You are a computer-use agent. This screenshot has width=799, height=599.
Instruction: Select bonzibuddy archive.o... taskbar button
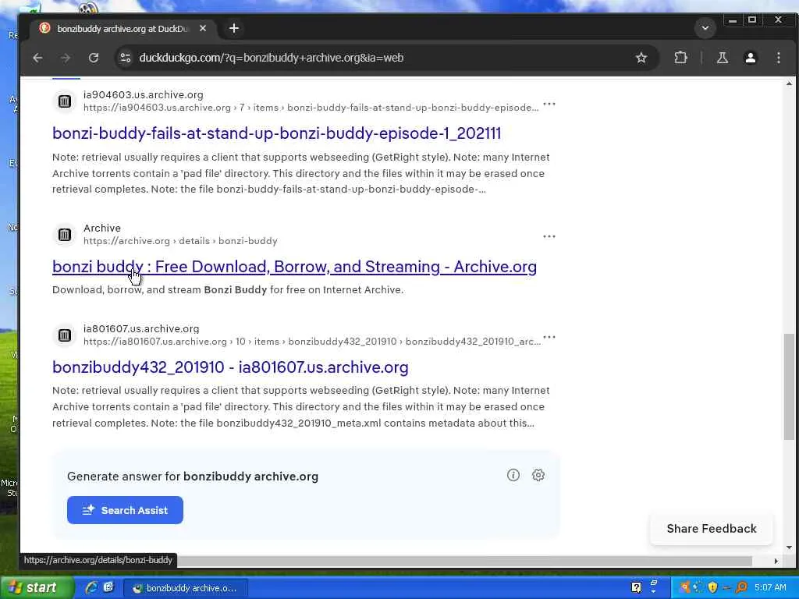(186, 588)
